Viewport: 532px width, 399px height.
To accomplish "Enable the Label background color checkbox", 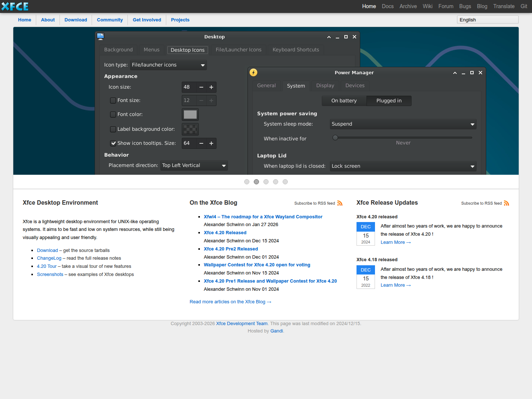I will pos(113,129).
